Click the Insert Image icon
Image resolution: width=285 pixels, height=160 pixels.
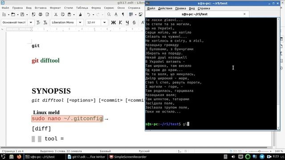141,15
